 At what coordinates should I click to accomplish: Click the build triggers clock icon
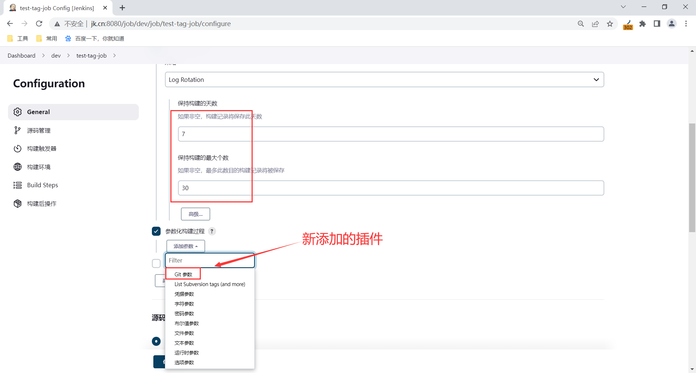(17, 148)
